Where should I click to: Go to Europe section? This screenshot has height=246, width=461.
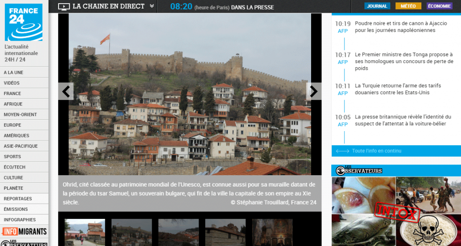click(24, 125)
